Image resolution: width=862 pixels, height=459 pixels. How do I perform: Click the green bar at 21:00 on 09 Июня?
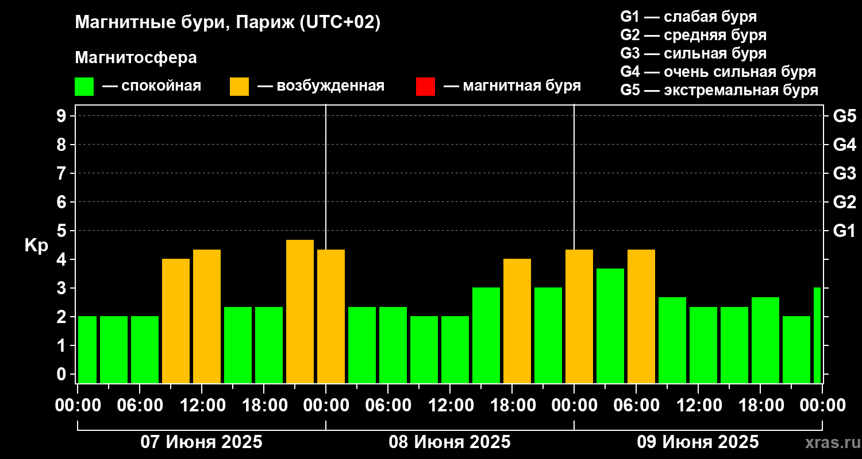(796, 349)
